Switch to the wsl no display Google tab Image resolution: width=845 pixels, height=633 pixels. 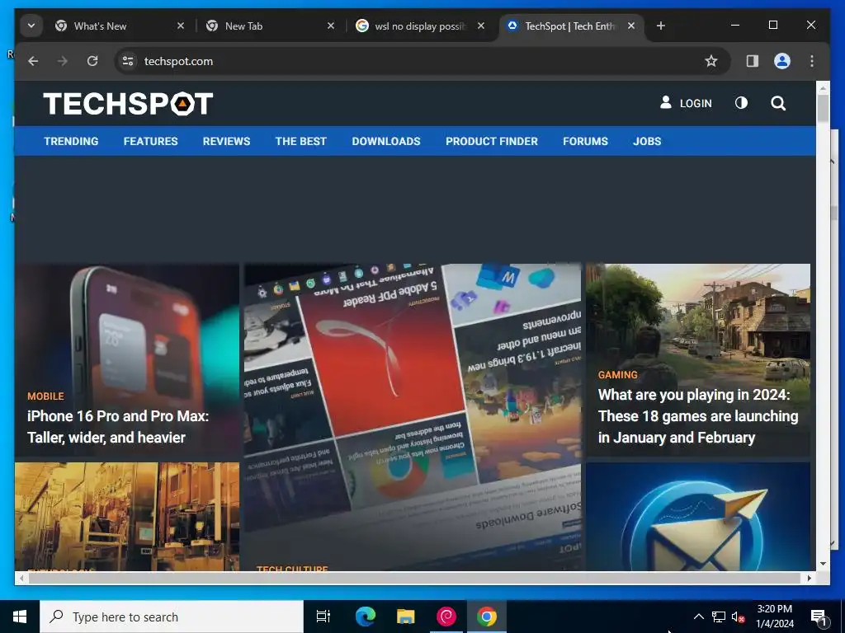[x=420, y=26]
